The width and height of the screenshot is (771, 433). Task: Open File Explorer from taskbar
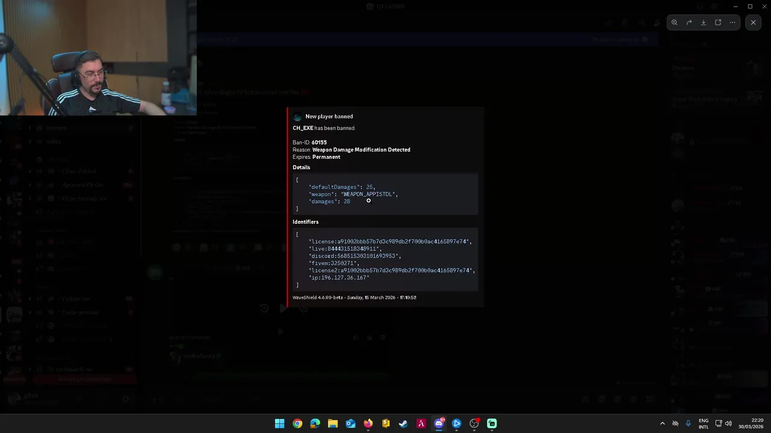point(332,423)
